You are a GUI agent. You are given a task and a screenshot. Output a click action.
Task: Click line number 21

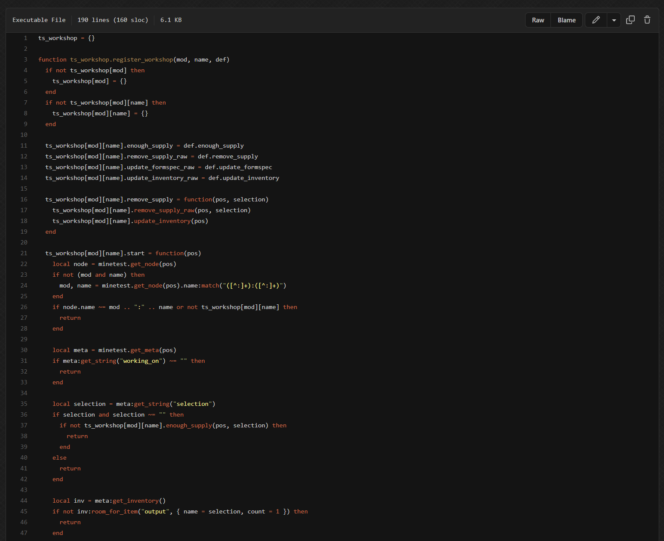[24, 253]
